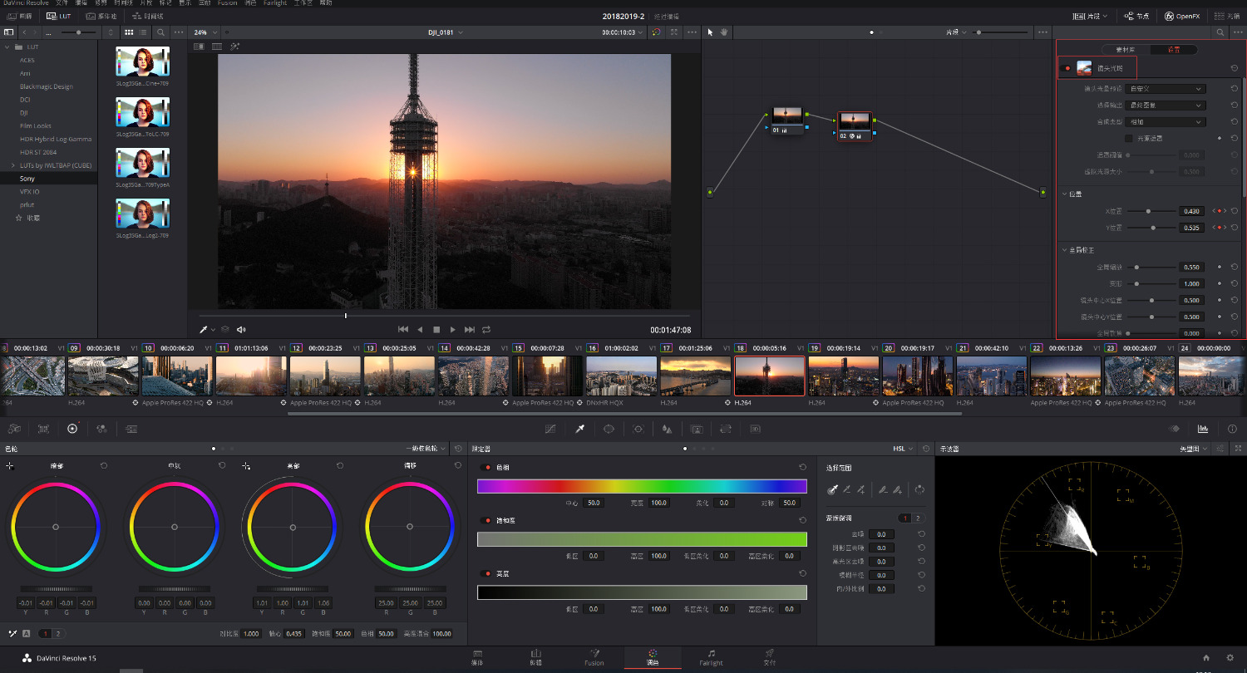Toggle Y position keyframe diamond
Viewport: 1247px width, 673px height.
point(1220,228)
